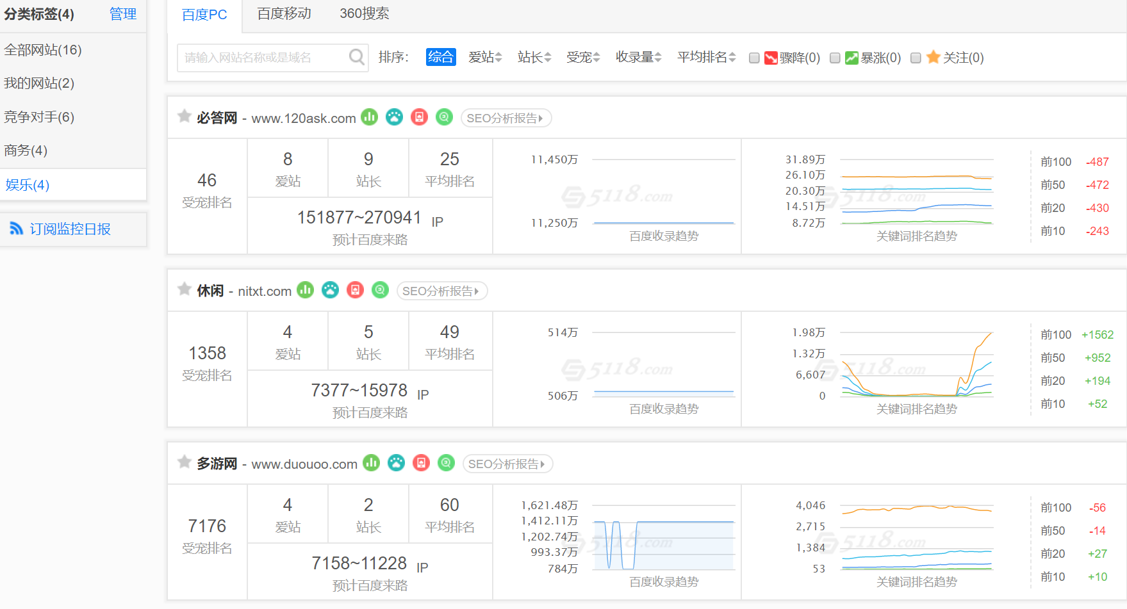Expand SEO分析报告 for 多游网
This screenshot has height=609, width=1127.
tap(507, 464)
